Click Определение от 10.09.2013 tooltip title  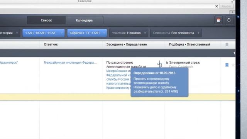[x=154, y=73]
